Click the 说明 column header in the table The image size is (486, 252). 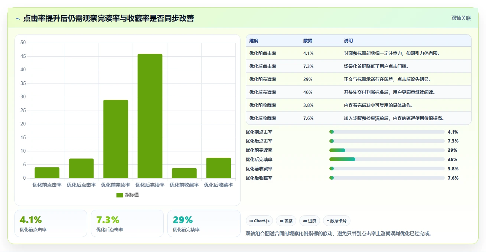pyautogui.click(x=348, y=41)
